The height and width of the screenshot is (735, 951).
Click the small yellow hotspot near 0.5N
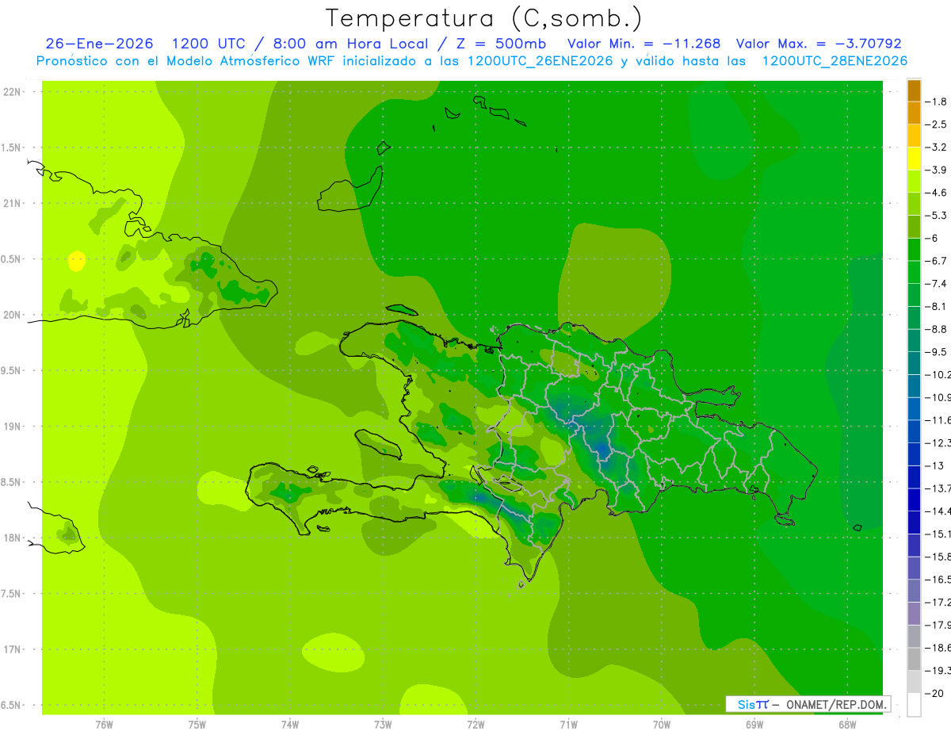click(x=76, y=261)
